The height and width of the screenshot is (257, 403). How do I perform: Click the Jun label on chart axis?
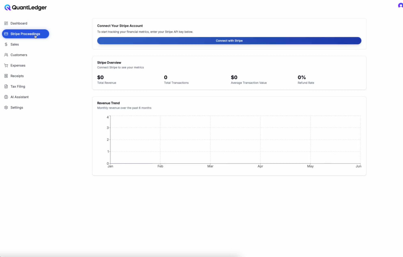pyautogui.click(x=358, y=166)
